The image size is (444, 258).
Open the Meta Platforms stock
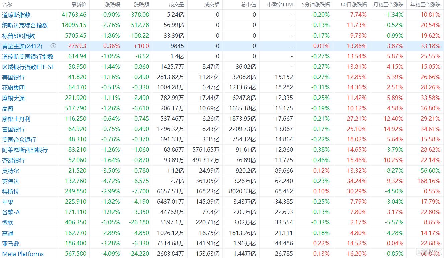(23, 254)
